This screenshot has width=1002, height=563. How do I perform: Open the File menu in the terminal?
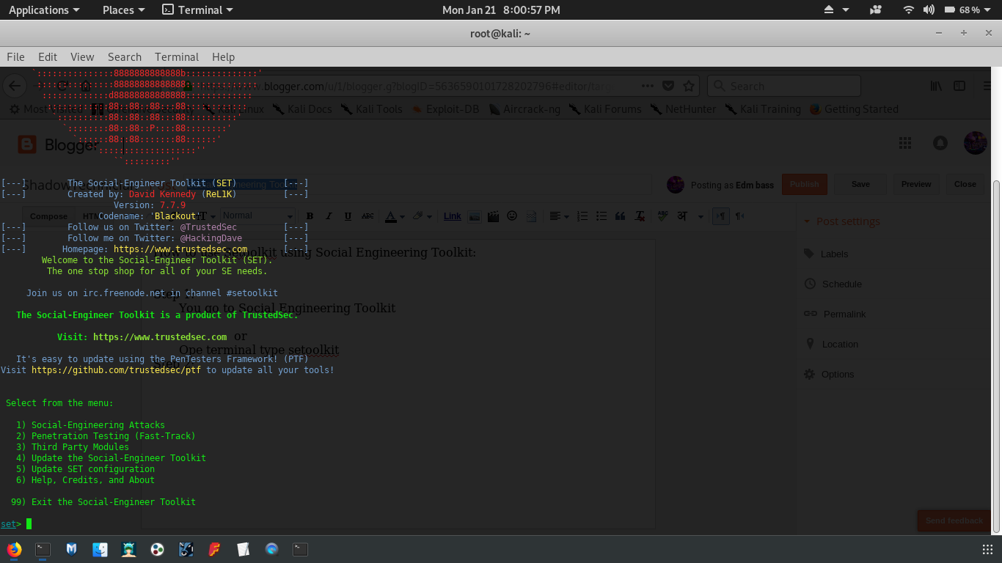coord(15,56)
